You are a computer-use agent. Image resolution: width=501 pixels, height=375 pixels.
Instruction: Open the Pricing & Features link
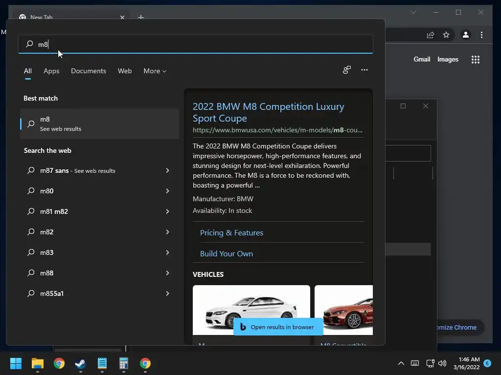pos(231,233)
